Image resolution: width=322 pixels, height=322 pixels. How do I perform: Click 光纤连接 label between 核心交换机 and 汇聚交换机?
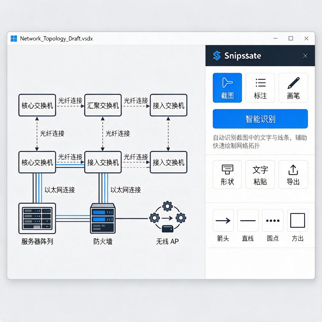tap(70, 101)
